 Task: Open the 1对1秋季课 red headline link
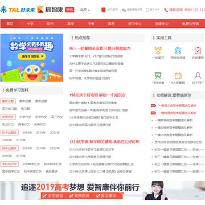point(104,142)
